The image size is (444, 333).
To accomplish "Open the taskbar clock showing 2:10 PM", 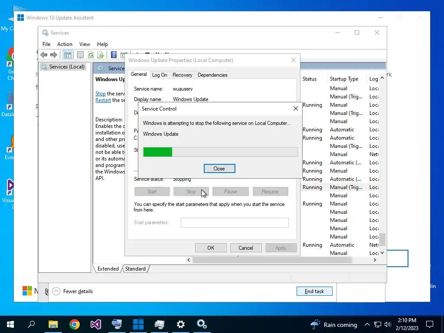I will pyautogui.click(x=407, y=324).
